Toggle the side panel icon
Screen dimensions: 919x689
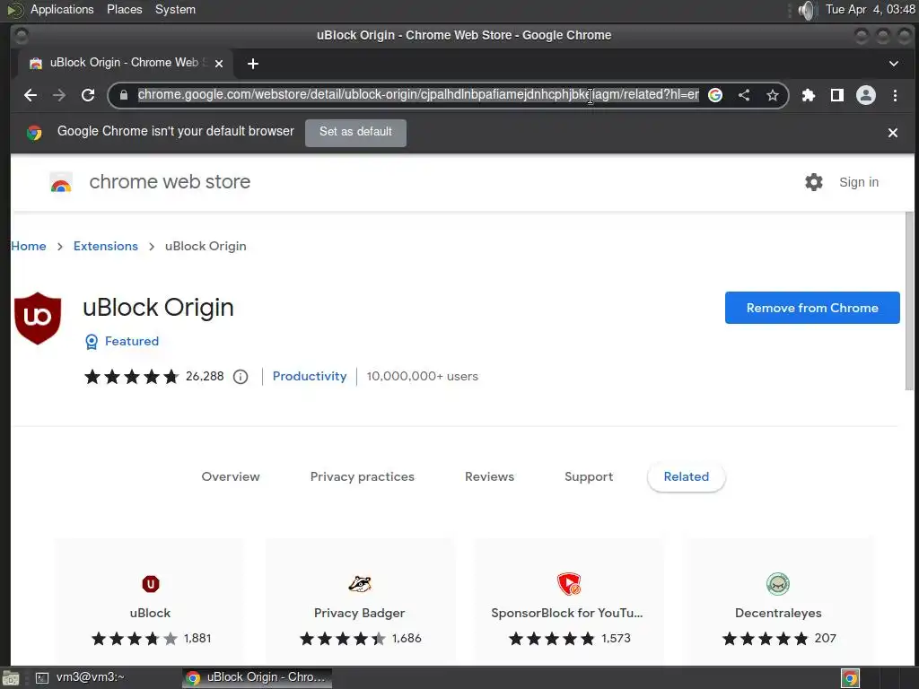click(837, 95)
